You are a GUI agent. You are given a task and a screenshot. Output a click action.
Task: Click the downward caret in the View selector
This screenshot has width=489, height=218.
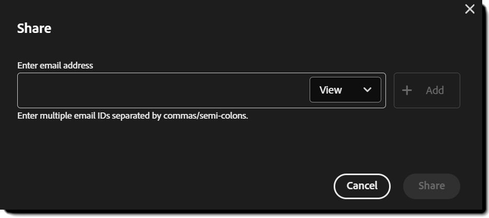pyautogui.click(x=367, y=90)
